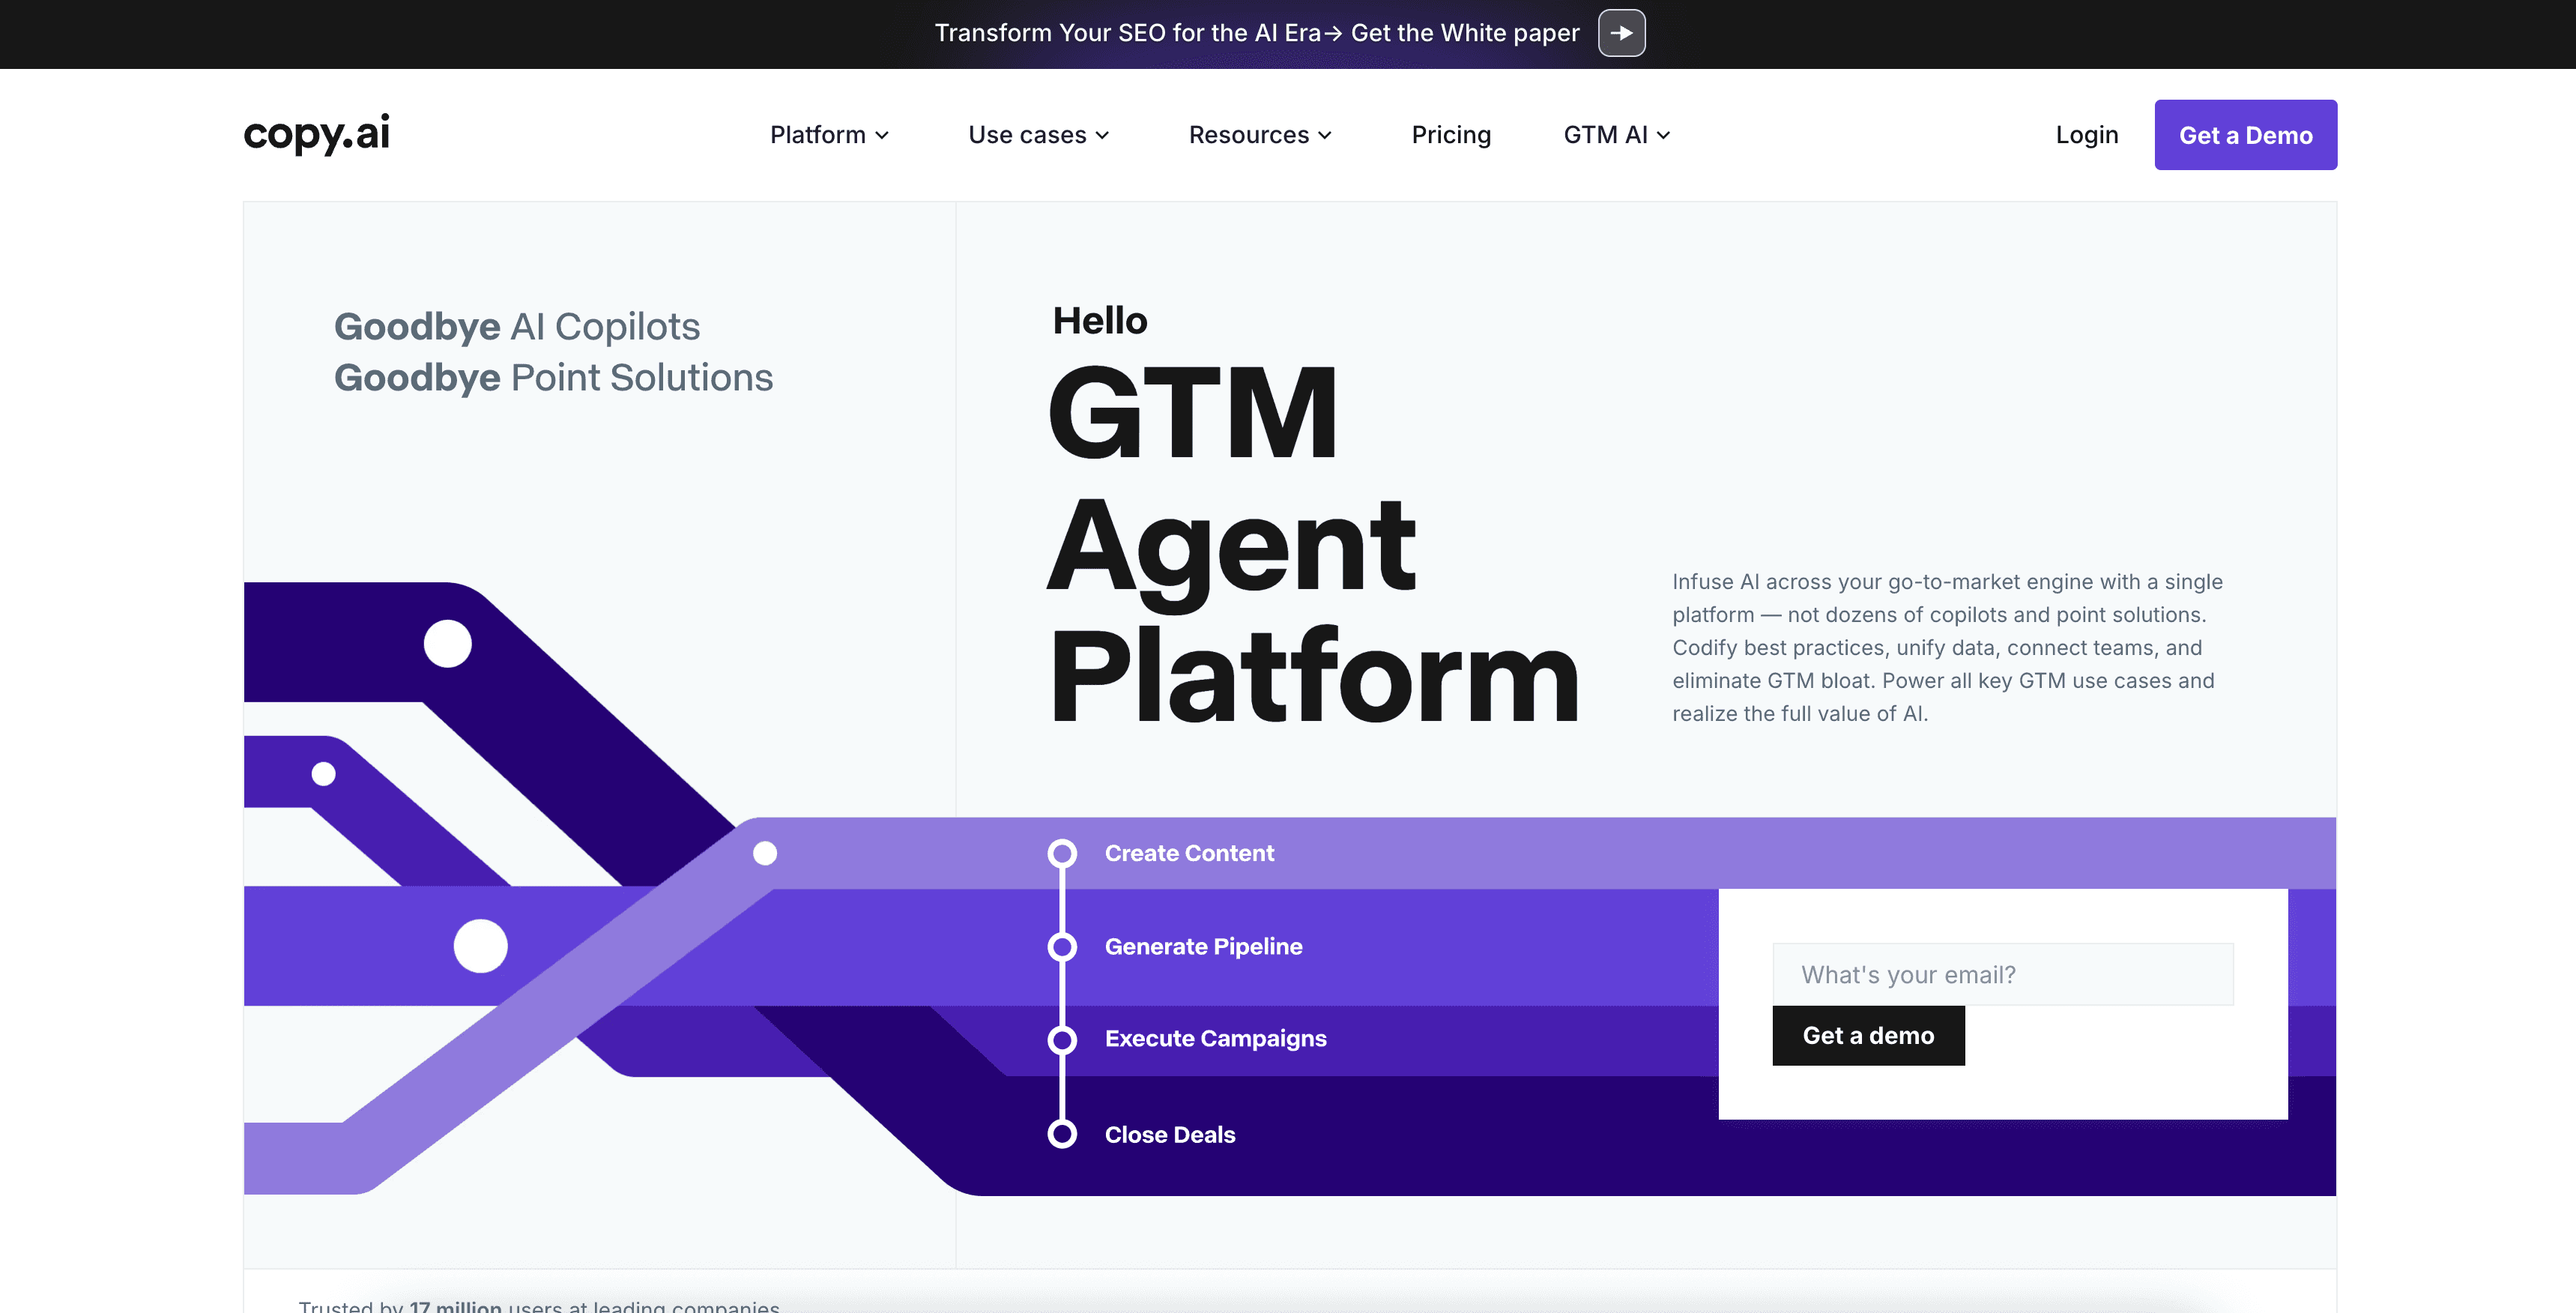Go to the Pricing page
Screen dimensions: 2576x1313
coord(1450,135)
